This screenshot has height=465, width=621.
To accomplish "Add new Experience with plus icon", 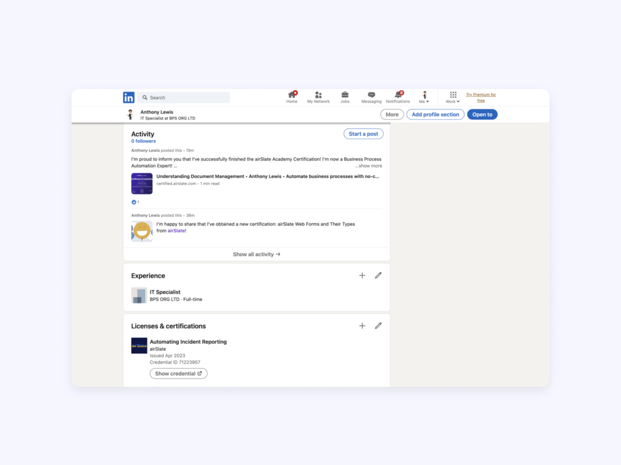I will (362, 275).
